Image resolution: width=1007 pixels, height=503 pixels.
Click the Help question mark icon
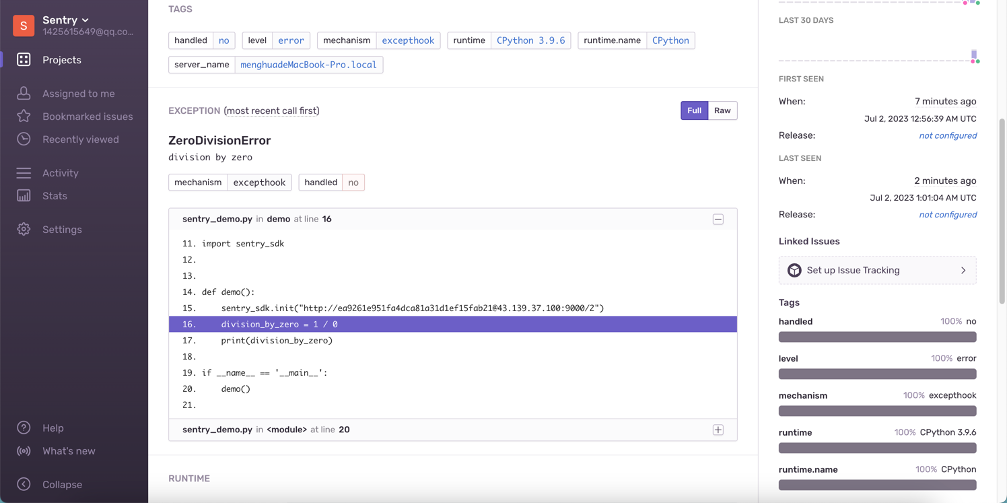[24, 428]
